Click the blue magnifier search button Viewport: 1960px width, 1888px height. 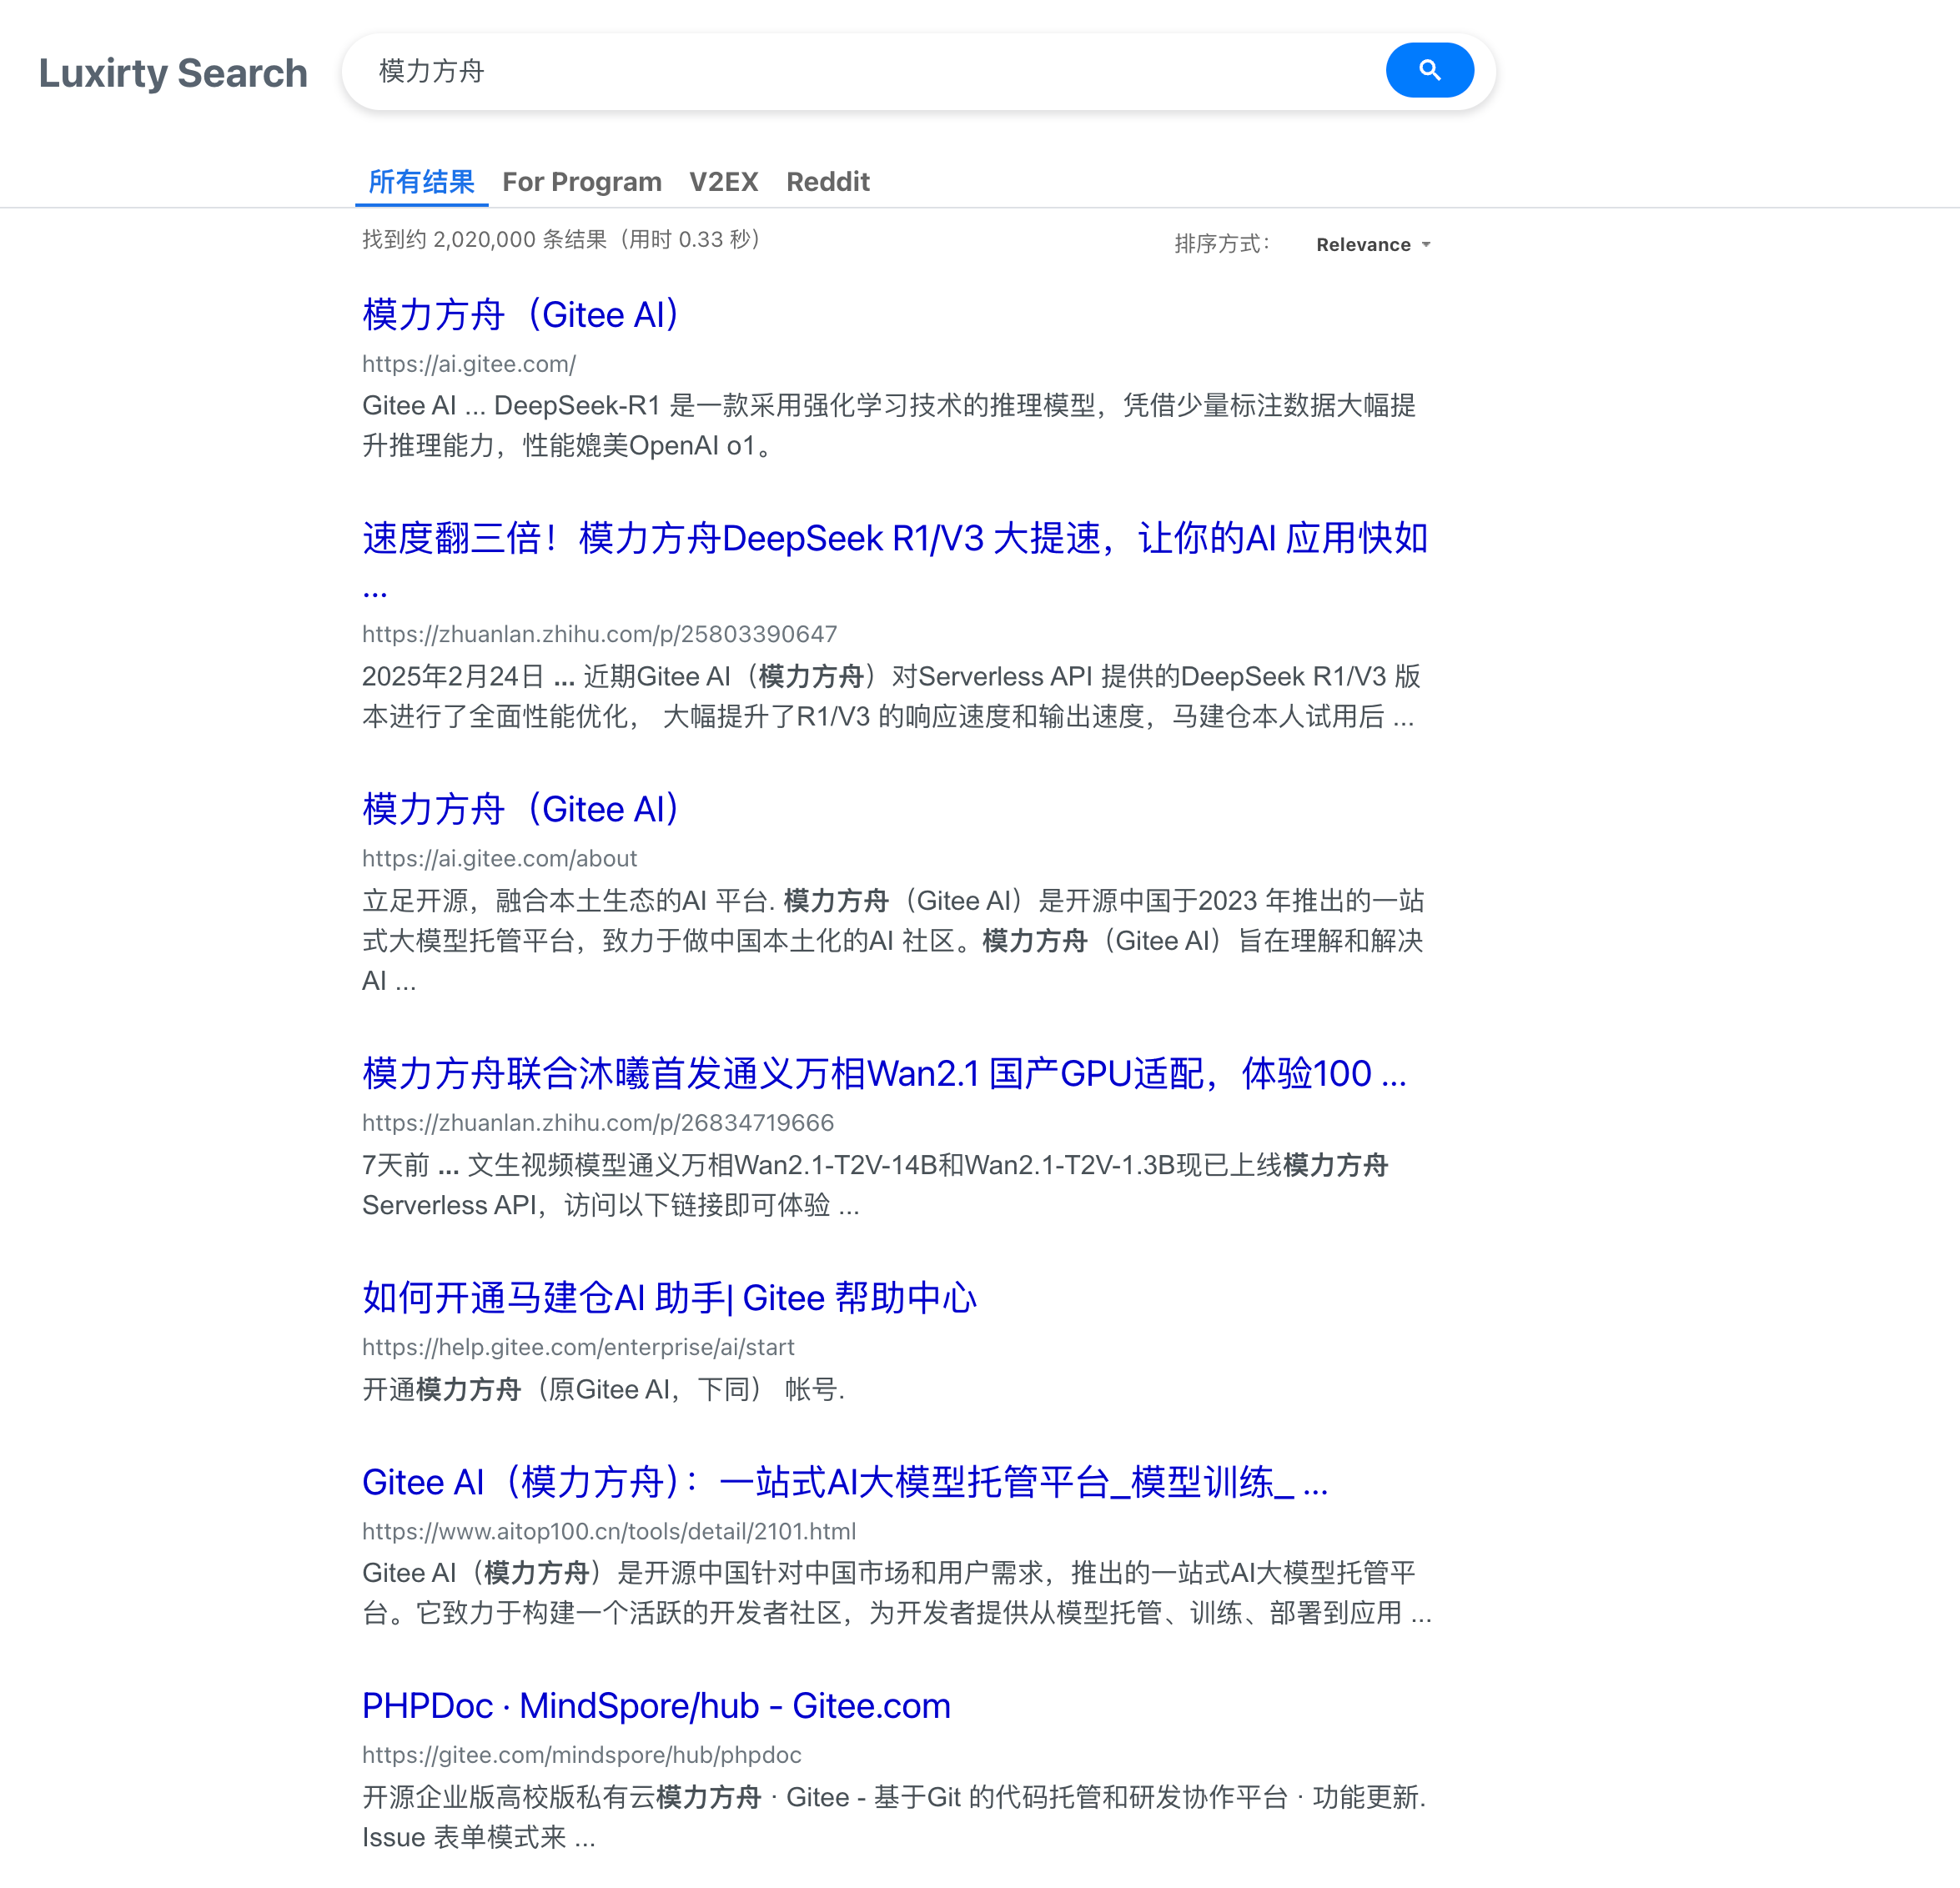click(x=1429, y=70)
